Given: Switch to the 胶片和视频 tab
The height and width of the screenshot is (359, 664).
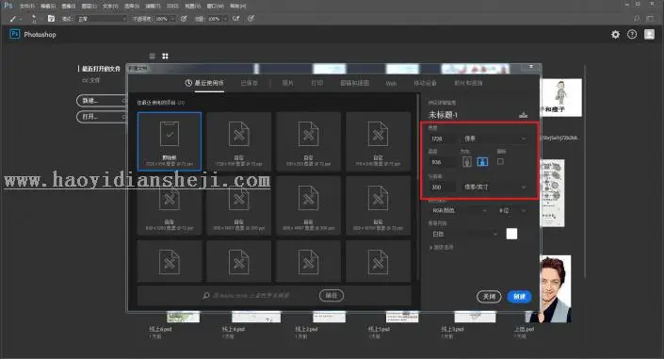Looking at the screenshot, I should point(468,83).
